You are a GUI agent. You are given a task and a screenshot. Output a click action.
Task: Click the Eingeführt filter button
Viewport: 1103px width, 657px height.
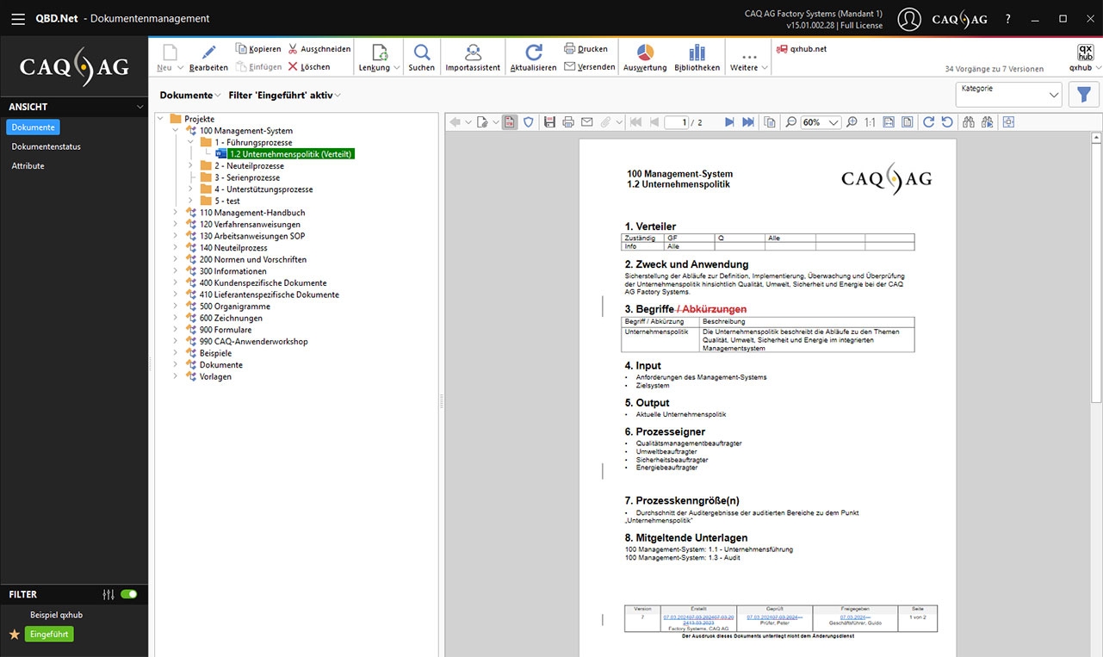coord(49,635)
